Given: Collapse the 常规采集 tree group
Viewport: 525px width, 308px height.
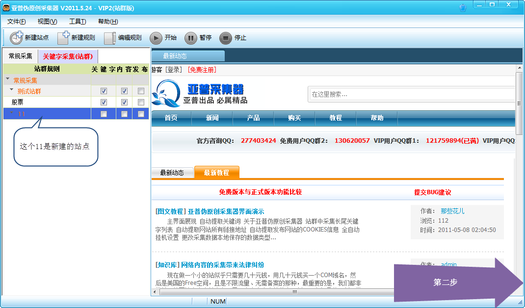Looking at the screenshot, I should pos(8,79).
